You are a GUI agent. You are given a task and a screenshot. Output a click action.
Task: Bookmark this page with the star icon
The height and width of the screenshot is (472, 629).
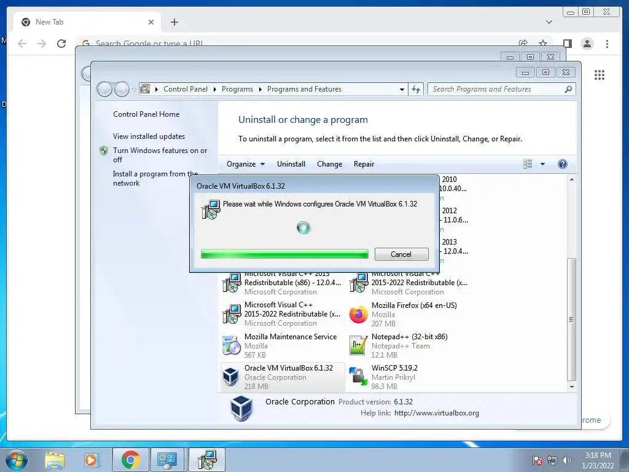click(543, 44)
